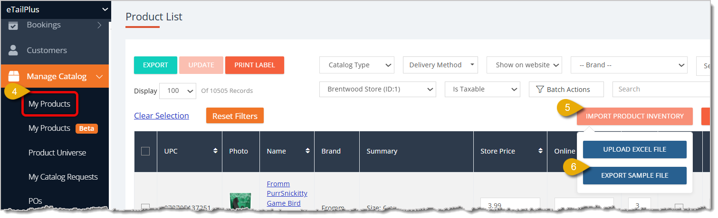Viewport: 718px width, 218px height.
Task: Click the Store Price field showing 3.99
Action: [x=510, y=204]
